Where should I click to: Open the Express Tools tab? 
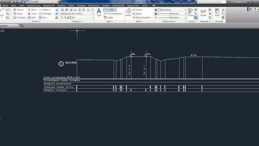click(133, 5)
